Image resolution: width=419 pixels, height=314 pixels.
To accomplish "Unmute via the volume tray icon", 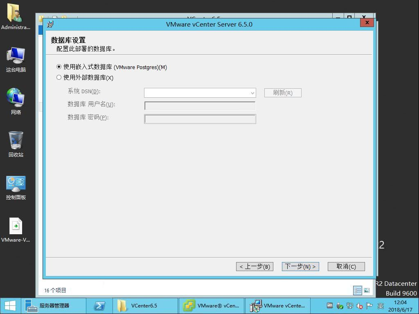I will click(359, 305).
